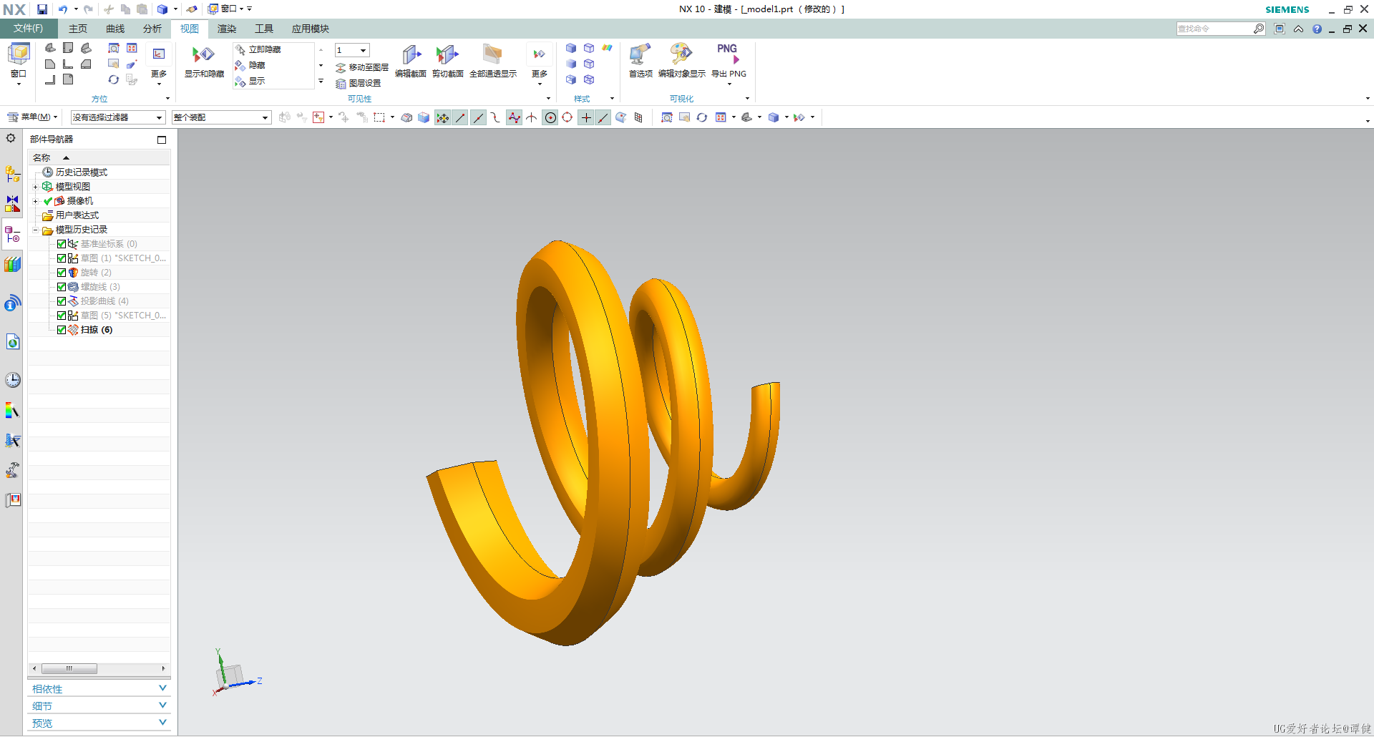Open the 没有选择过滤器 selection filter dropdown
The width and height of the screenshot is (1374, 737).
pos(118,117)
